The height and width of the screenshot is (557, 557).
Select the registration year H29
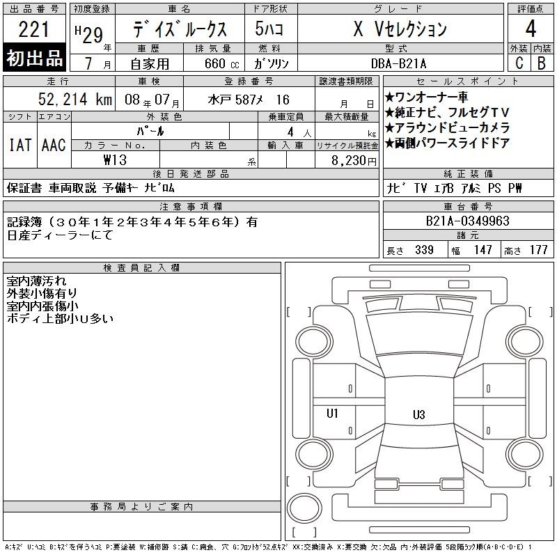89,34
